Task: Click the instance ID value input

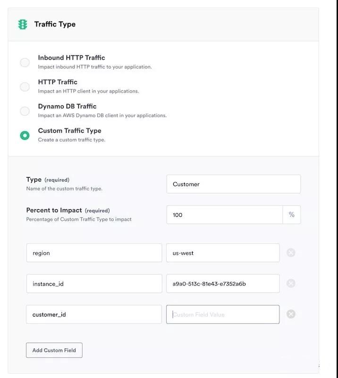Action: 223,283
